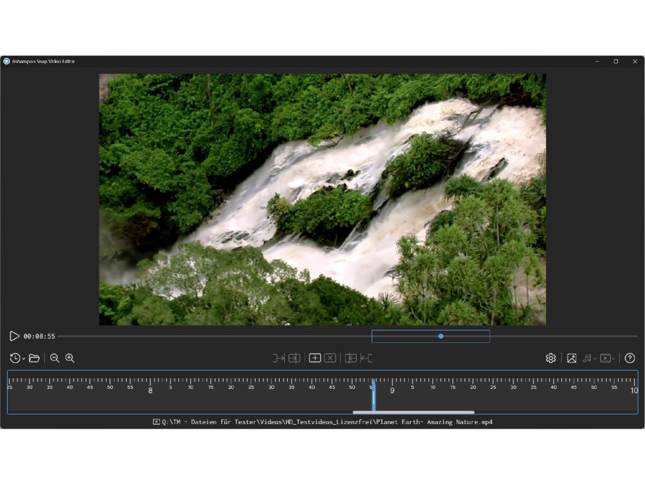Click the 9 minute mark on timeline
Screen dimensions: 645x484
pyautogui.click(x=392, y=391)
